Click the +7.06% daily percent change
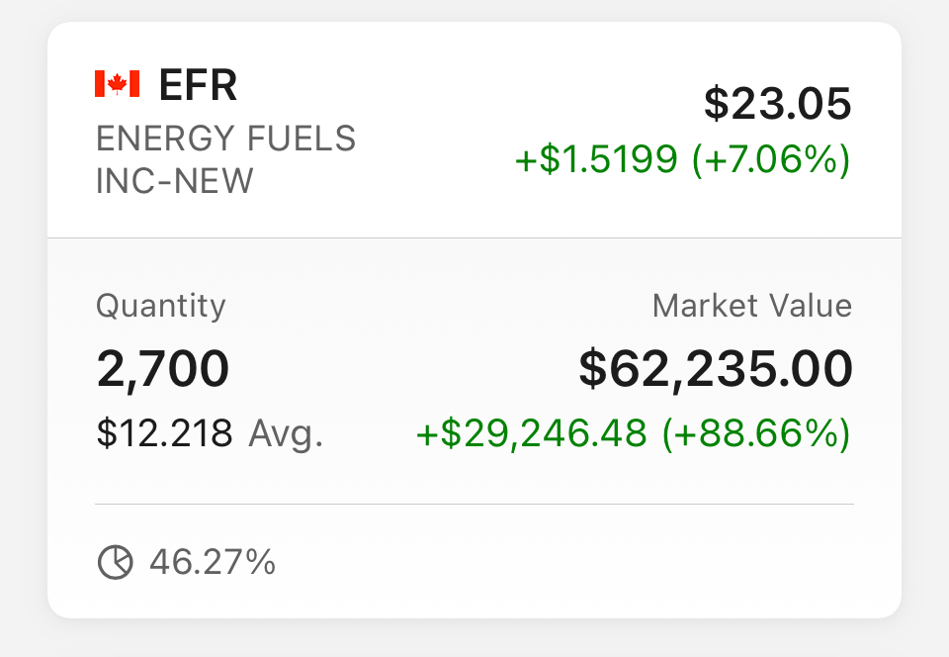 click(772, 159)
